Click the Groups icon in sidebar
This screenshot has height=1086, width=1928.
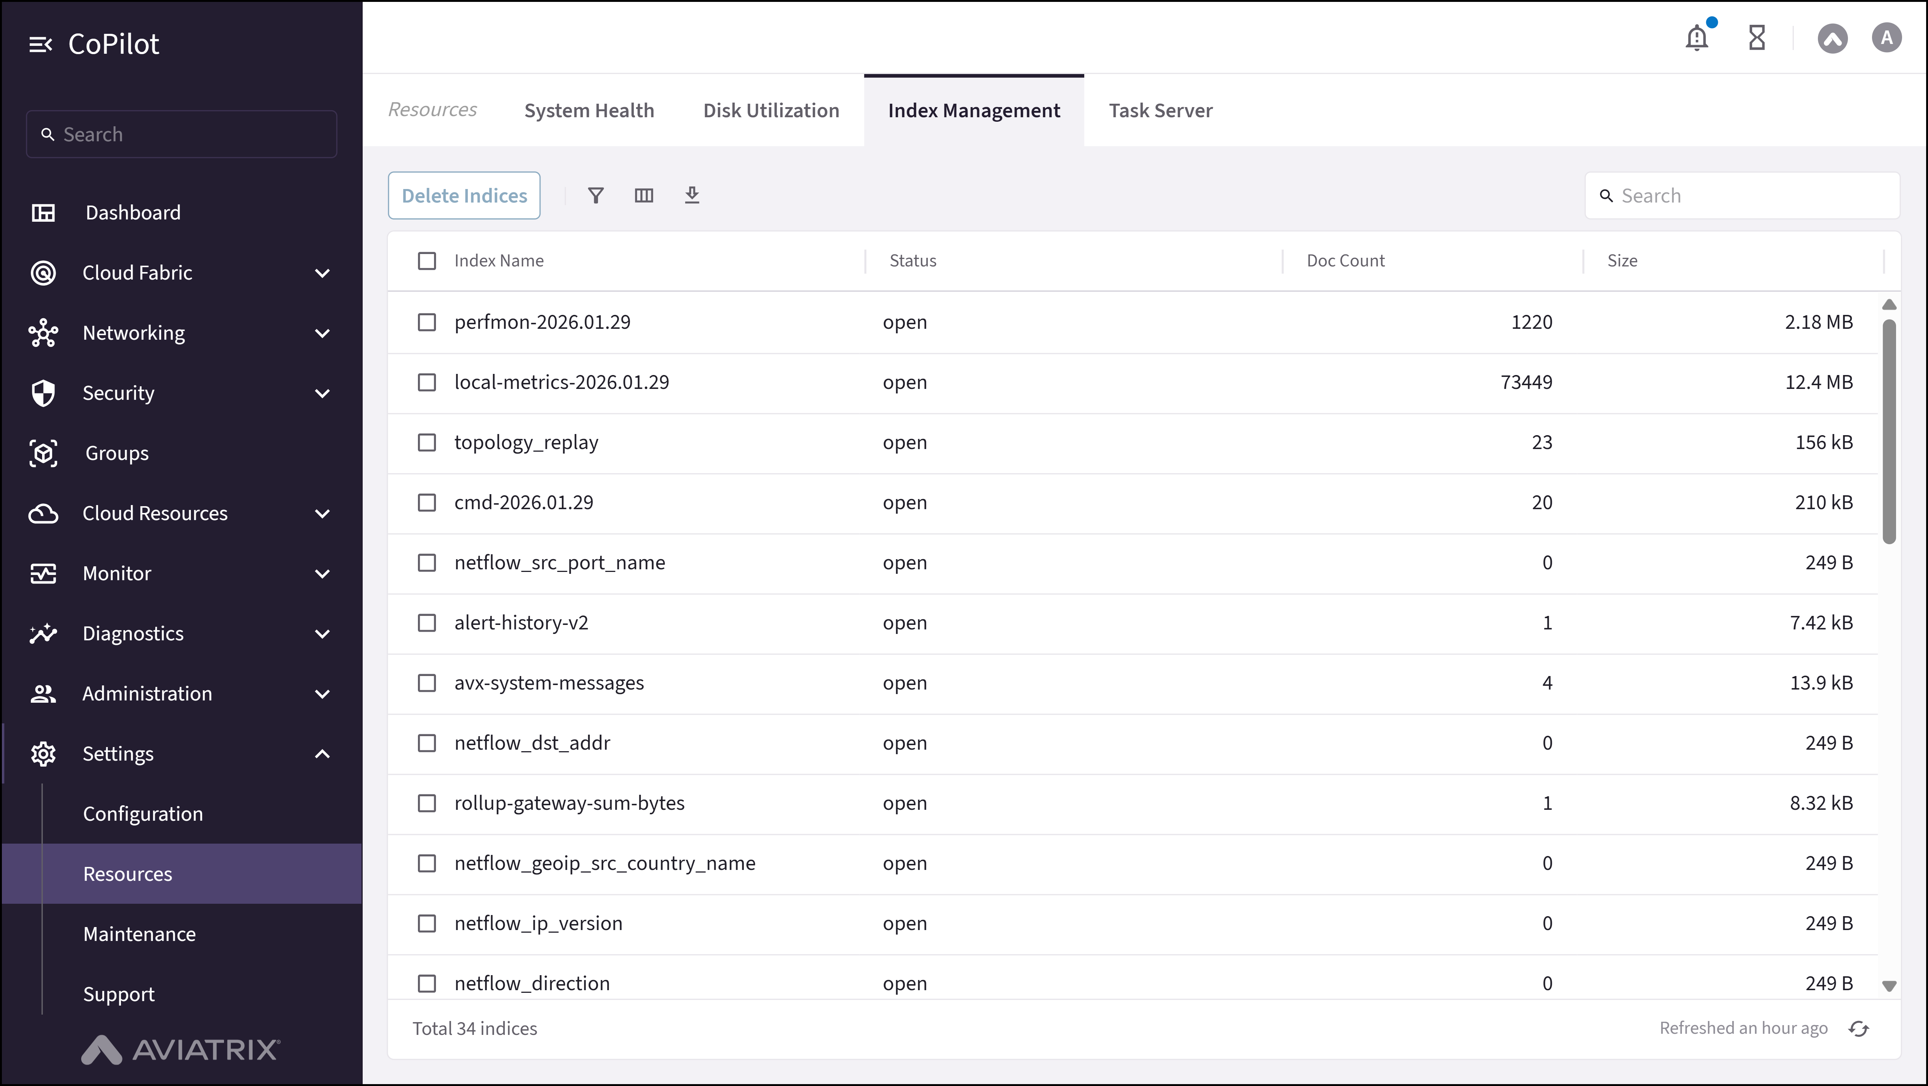pos(43,453)
